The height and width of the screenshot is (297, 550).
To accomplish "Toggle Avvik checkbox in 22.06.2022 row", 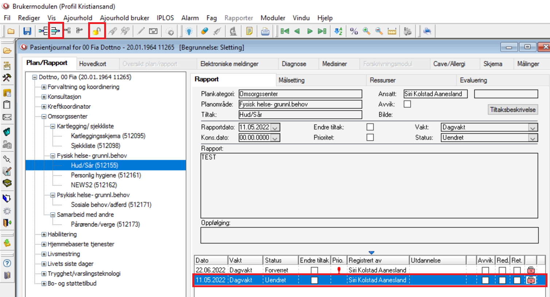I will pyautogui.click(x=485, y=270).
